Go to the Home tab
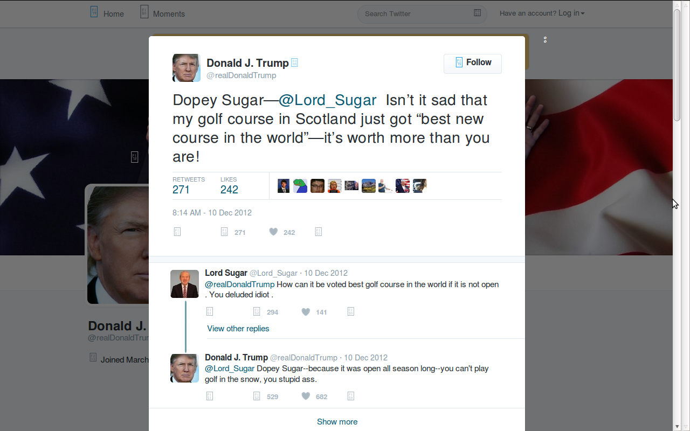The height and width of the screenshot is (431, 690). pos(107,13)
